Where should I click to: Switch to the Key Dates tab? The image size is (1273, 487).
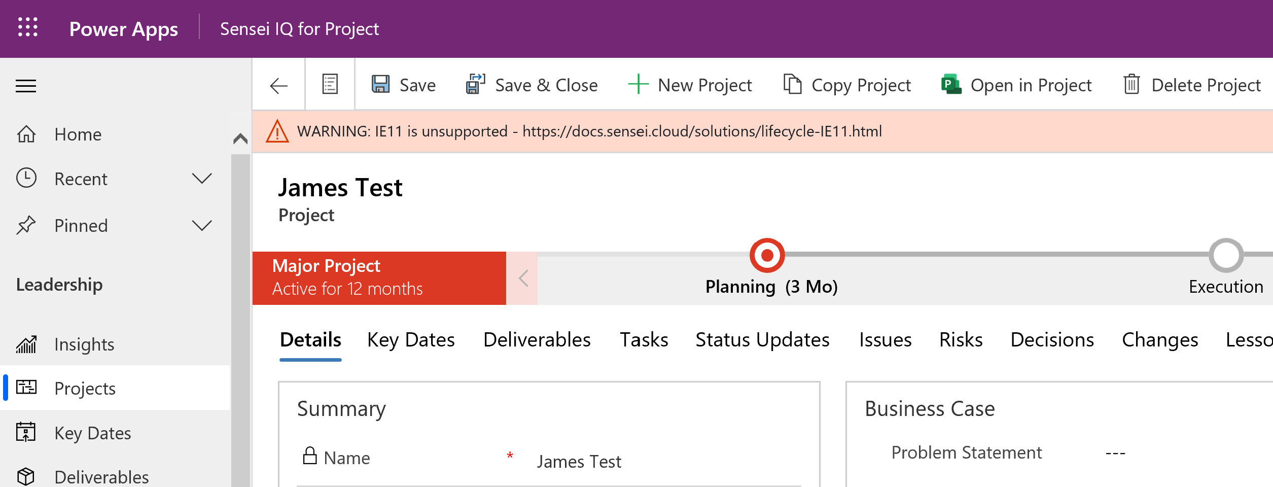411,340
